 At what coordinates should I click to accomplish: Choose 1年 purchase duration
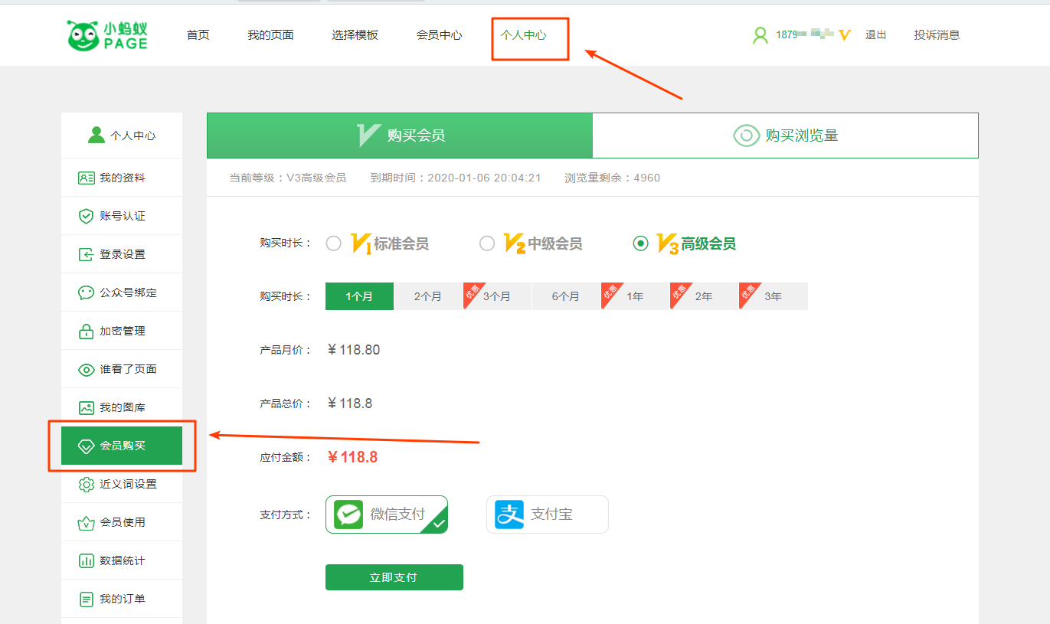click(635, 296)
